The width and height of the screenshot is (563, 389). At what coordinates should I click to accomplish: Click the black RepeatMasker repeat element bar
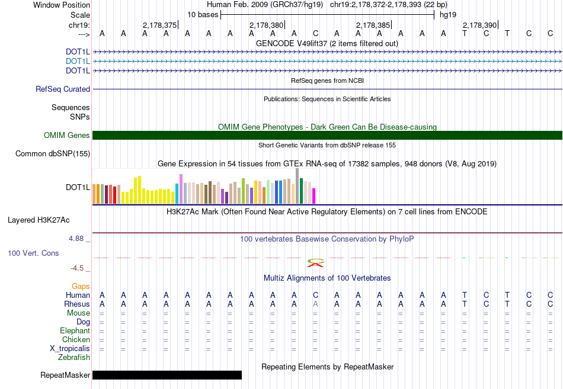click(167, 375)
